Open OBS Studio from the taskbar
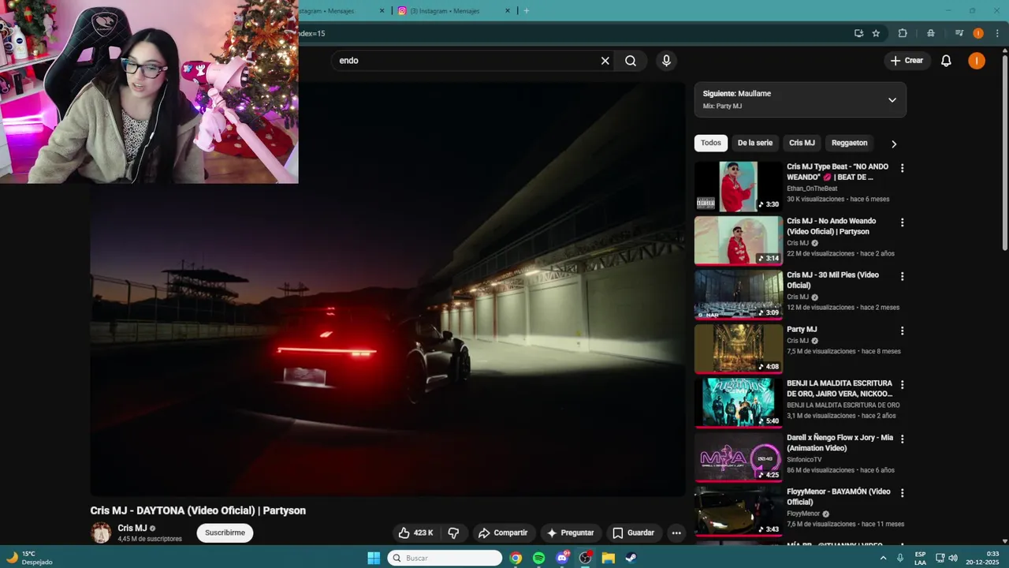The width and height of the screenshot is (1009, 568). [585, 558]
